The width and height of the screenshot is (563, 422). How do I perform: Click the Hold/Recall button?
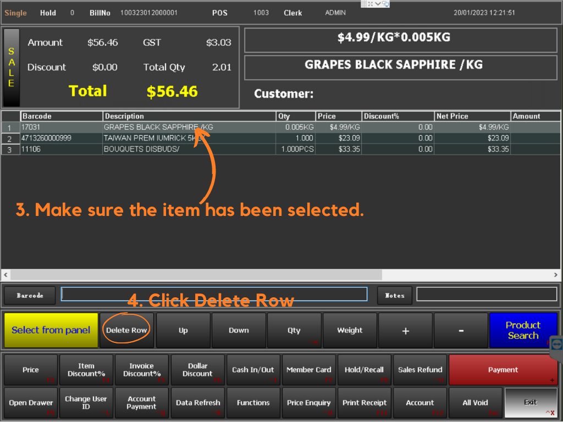point(364,370)
